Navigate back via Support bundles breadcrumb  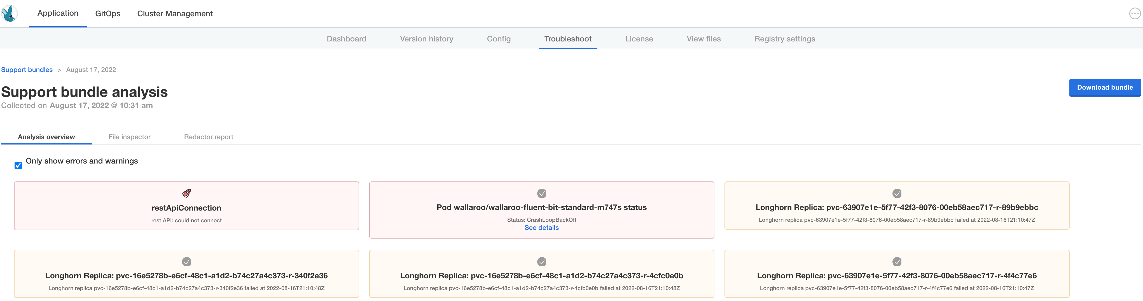(x=27, y=70)
